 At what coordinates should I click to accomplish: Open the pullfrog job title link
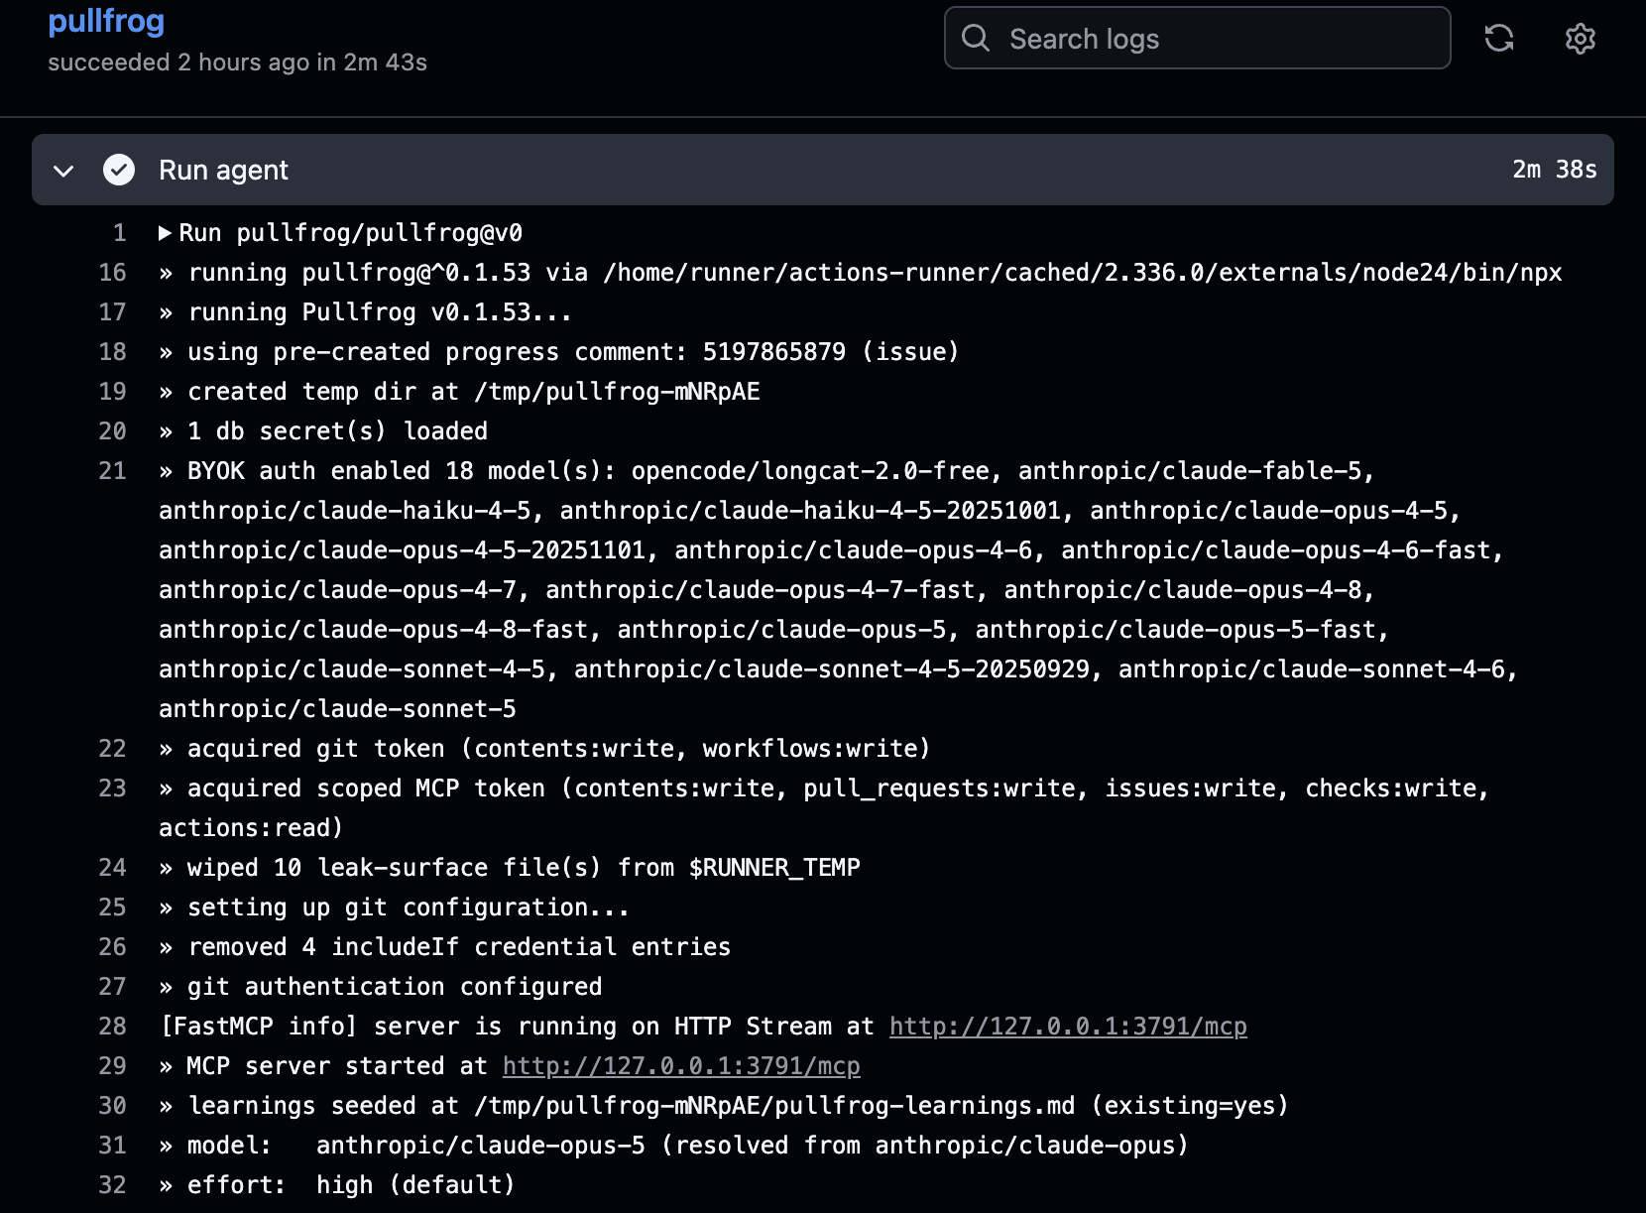(106, 21)
